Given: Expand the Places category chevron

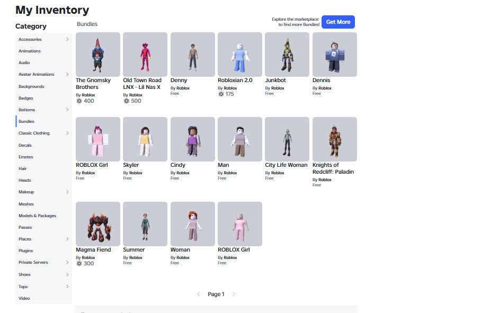Looking at the screenshot, I should tap(67, 239).
